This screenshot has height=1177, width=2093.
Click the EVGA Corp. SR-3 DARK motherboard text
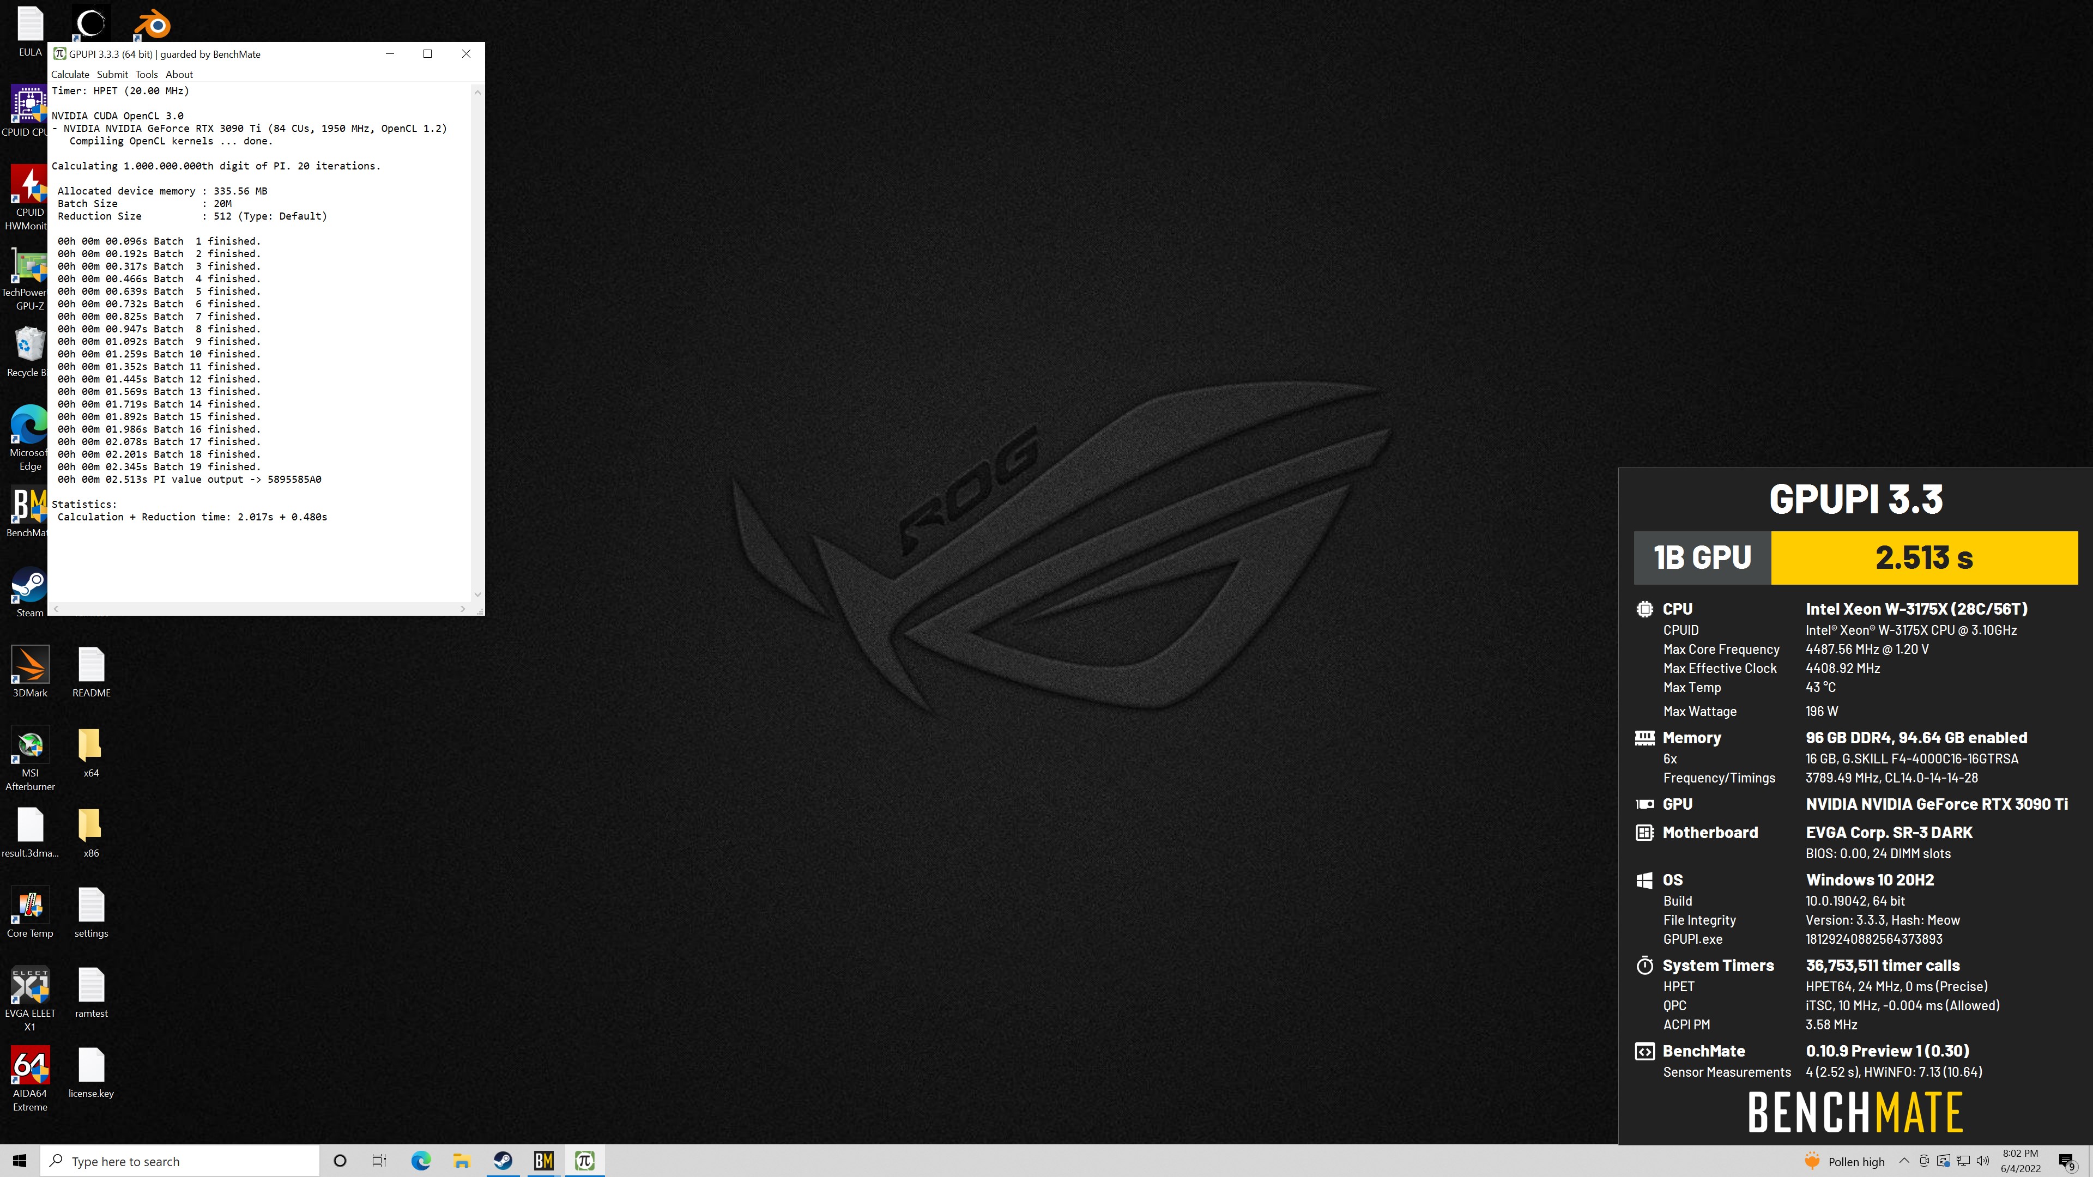[x=1889, y=833]
